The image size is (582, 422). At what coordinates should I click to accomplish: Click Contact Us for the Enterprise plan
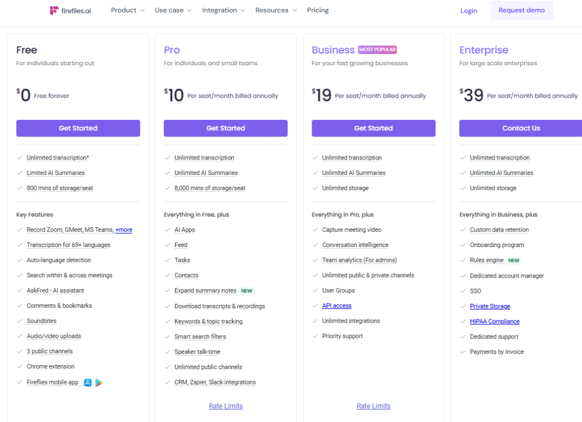point(521,128)
